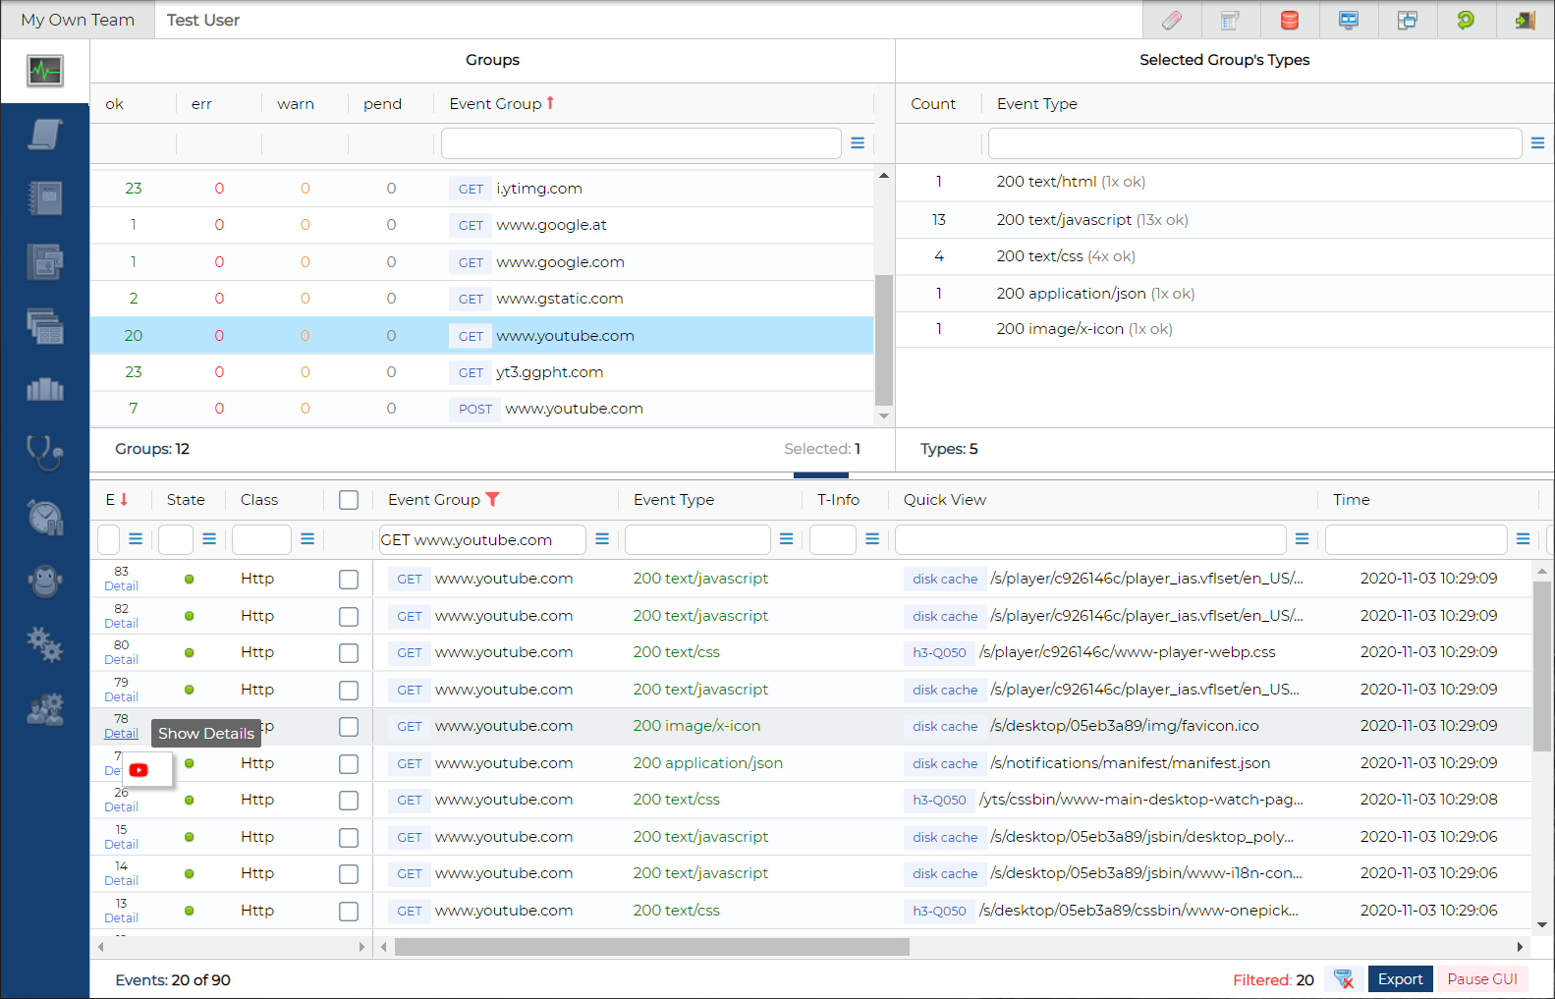Open the T-Info column filter menu
This screenshot has height=999, width=1555.
pos(872,539)
